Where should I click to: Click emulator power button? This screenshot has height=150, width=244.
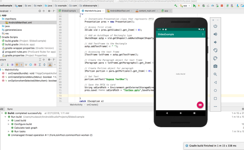tap(215, 26)
